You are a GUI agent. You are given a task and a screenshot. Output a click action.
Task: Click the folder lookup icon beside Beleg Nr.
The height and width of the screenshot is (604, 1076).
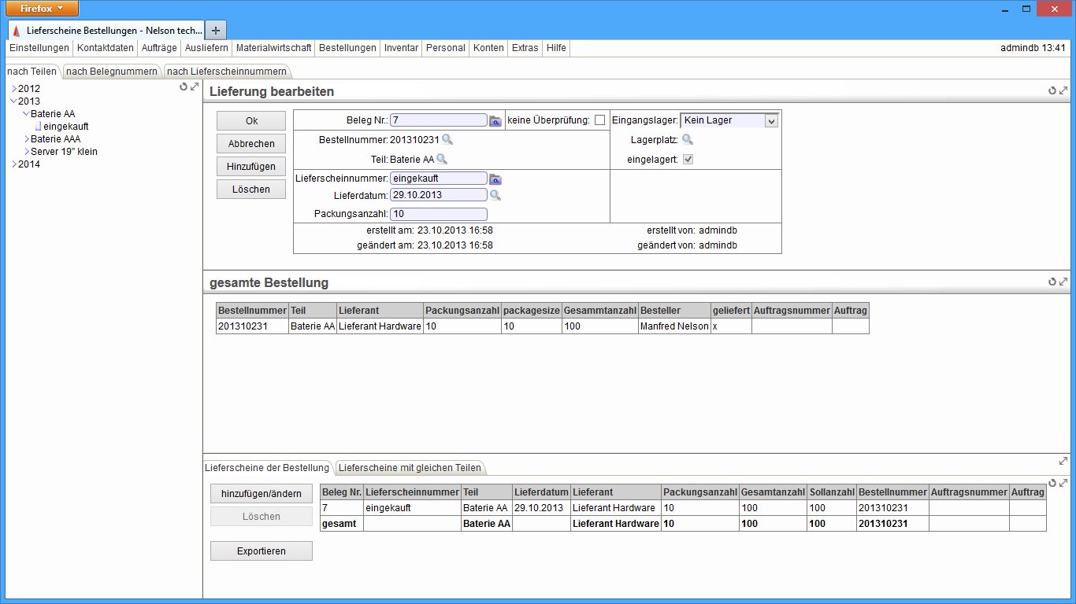[x=495, y=121]
